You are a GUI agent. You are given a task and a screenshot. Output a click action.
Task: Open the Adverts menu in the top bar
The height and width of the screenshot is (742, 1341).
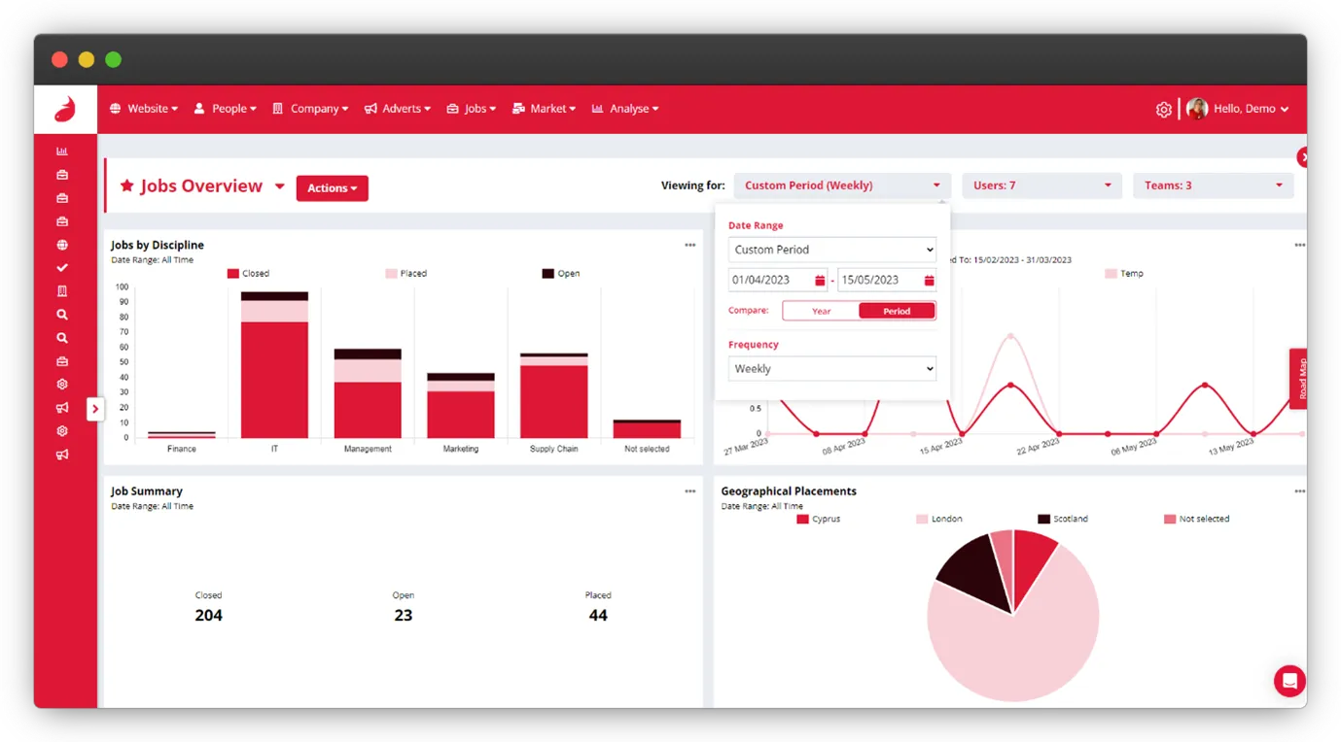tap(397, 108)
